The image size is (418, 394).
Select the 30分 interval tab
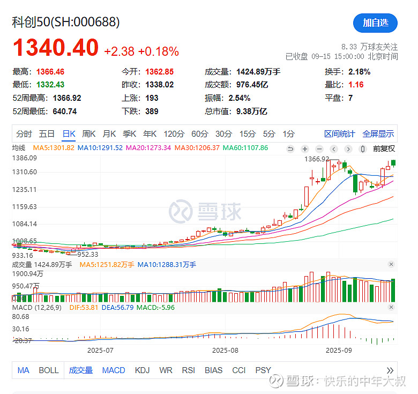coord(223,134)
